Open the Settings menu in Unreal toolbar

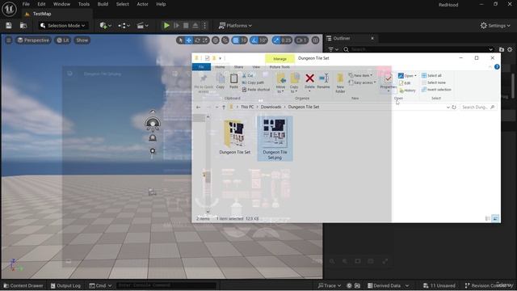(x=495, y=25)
